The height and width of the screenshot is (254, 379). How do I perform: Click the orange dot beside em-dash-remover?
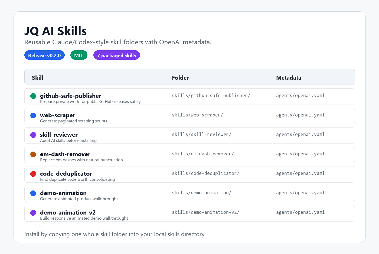(x=33, y=154)
